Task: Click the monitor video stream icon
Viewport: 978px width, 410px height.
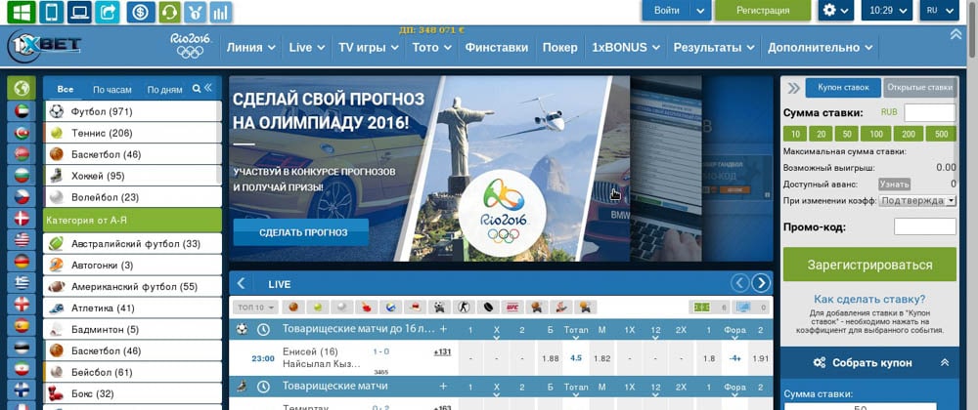Action: pos(743,307)
